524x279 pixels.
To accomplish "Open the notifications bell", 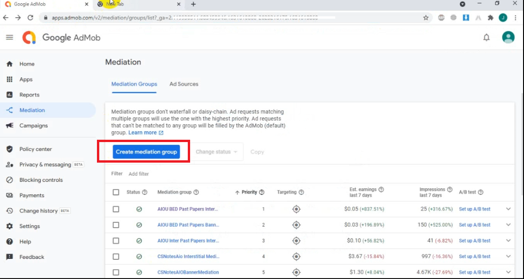I will coord(487,37).
